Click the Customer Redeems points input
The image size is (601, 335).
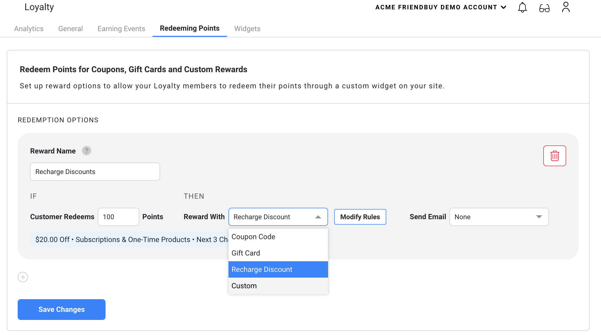point(118,217)
